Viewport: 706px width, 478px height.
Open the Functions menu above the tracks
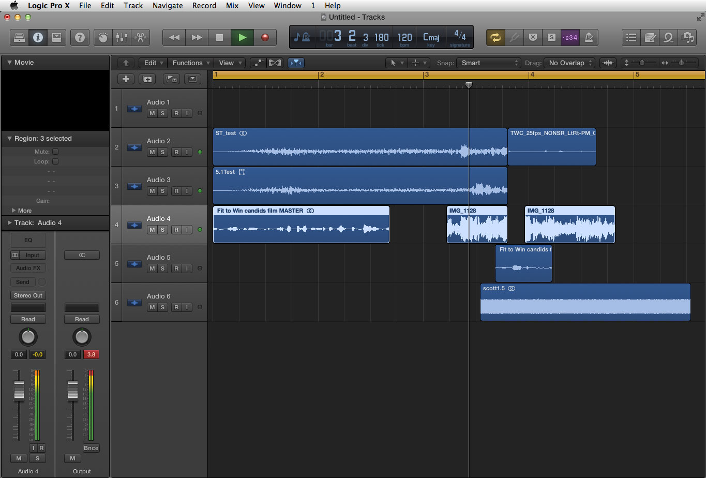coord(190,63)
